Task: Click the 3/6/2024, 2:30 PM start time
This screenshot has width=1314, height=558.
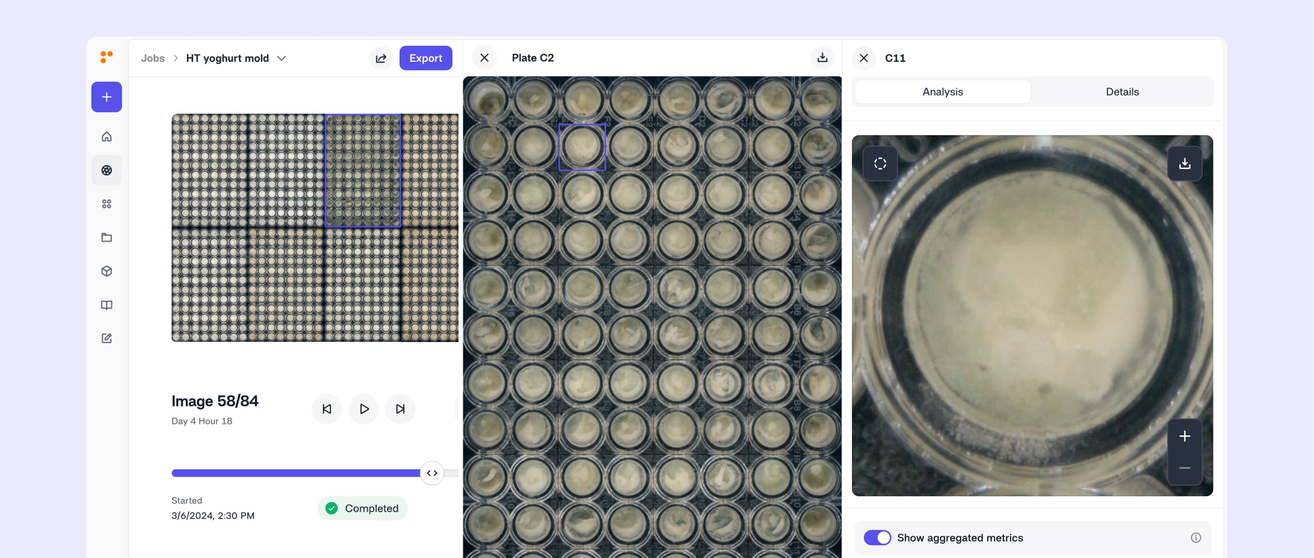Action: coord(213,516)
